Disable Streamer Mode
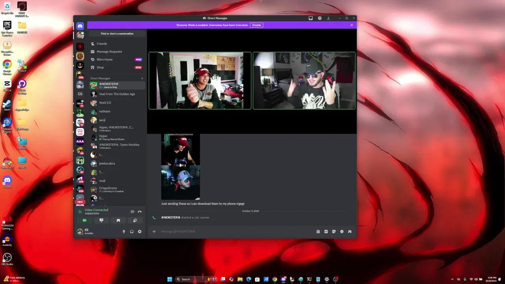This screenshot has width=505, height=284. pyautogui.click(x=256, y=25)
